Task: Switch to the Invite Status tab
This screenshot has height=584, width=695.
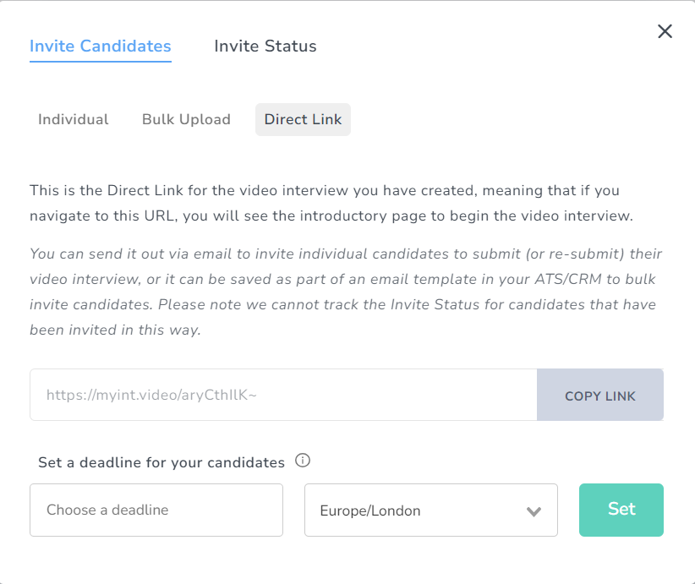Action: point(265,46)
